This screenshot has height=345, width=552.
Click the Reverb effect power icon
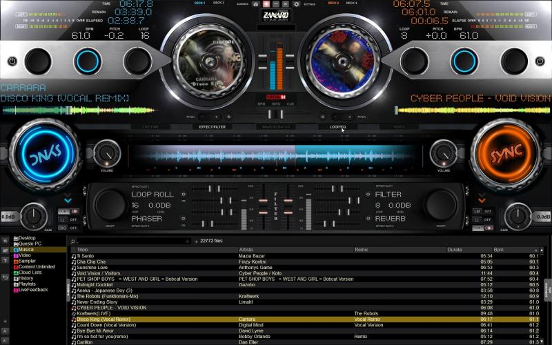pyautogui.click(x=368, y=219)
